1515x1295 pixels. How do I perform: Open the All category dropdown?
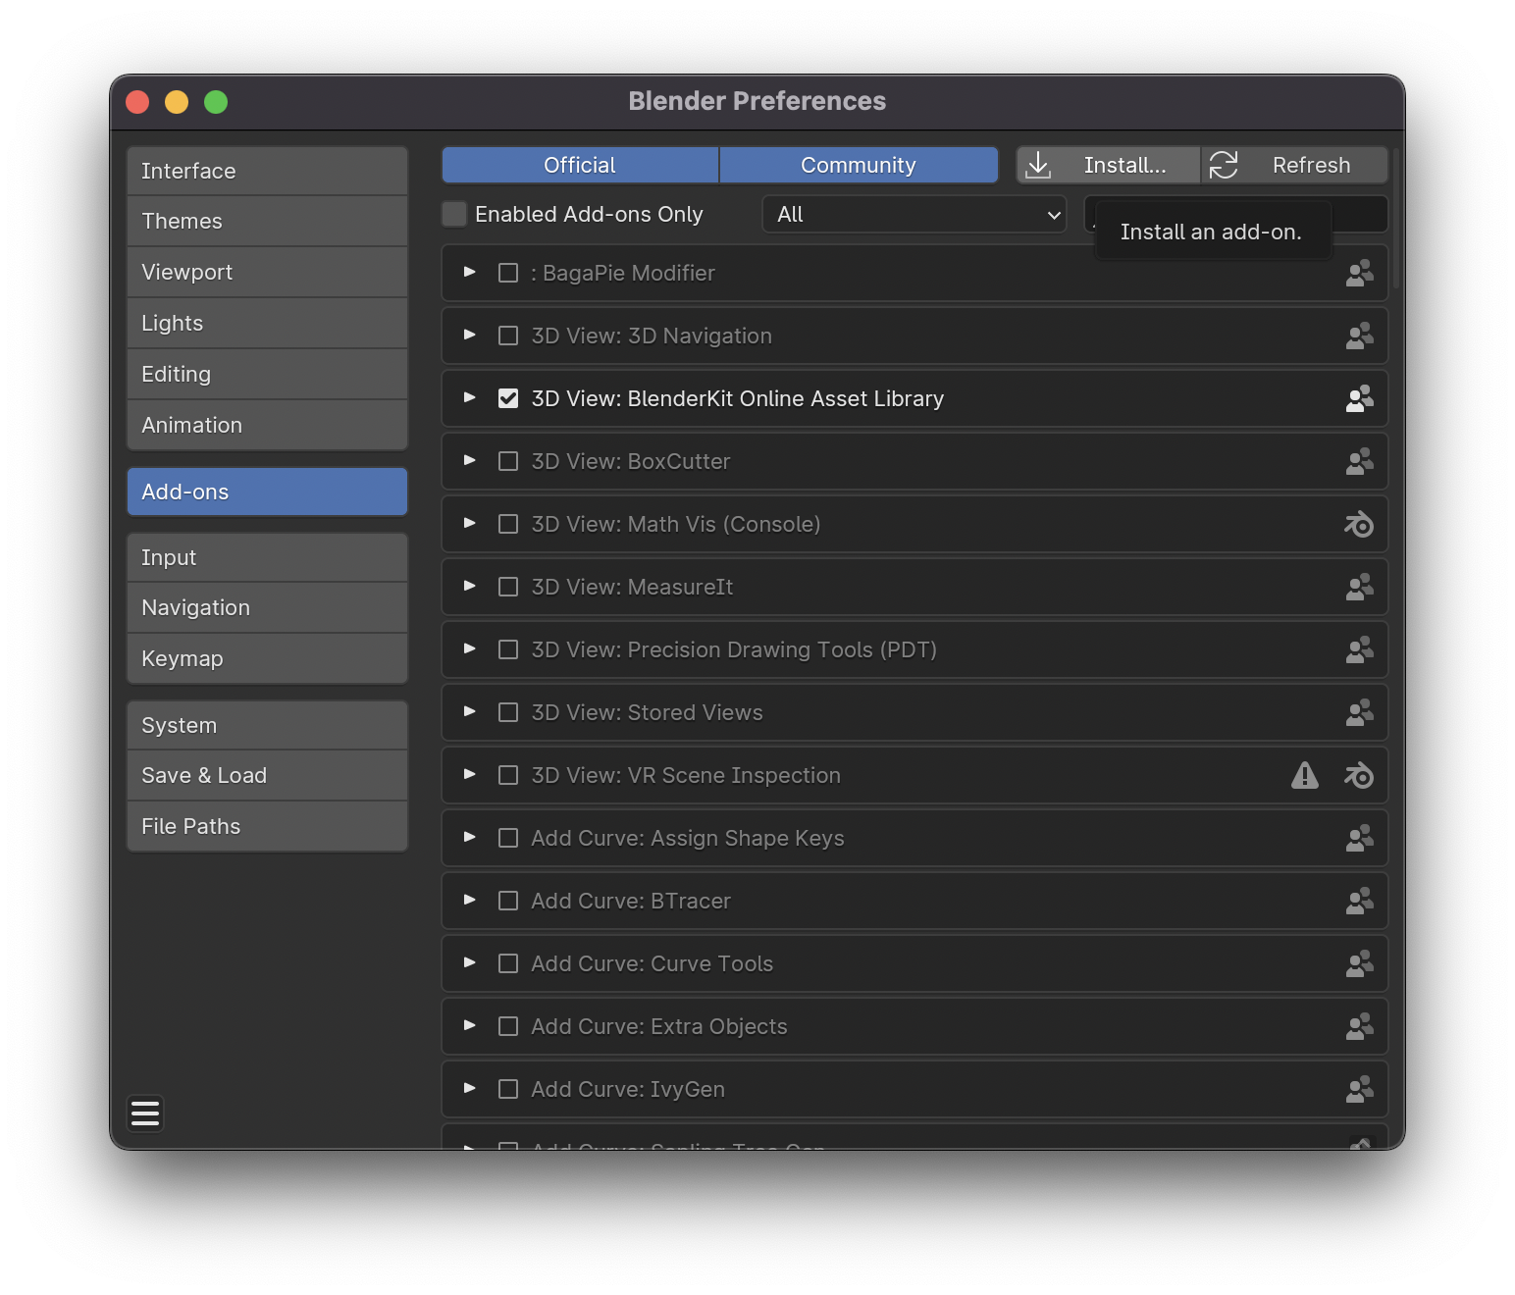[x=914, y=214]
